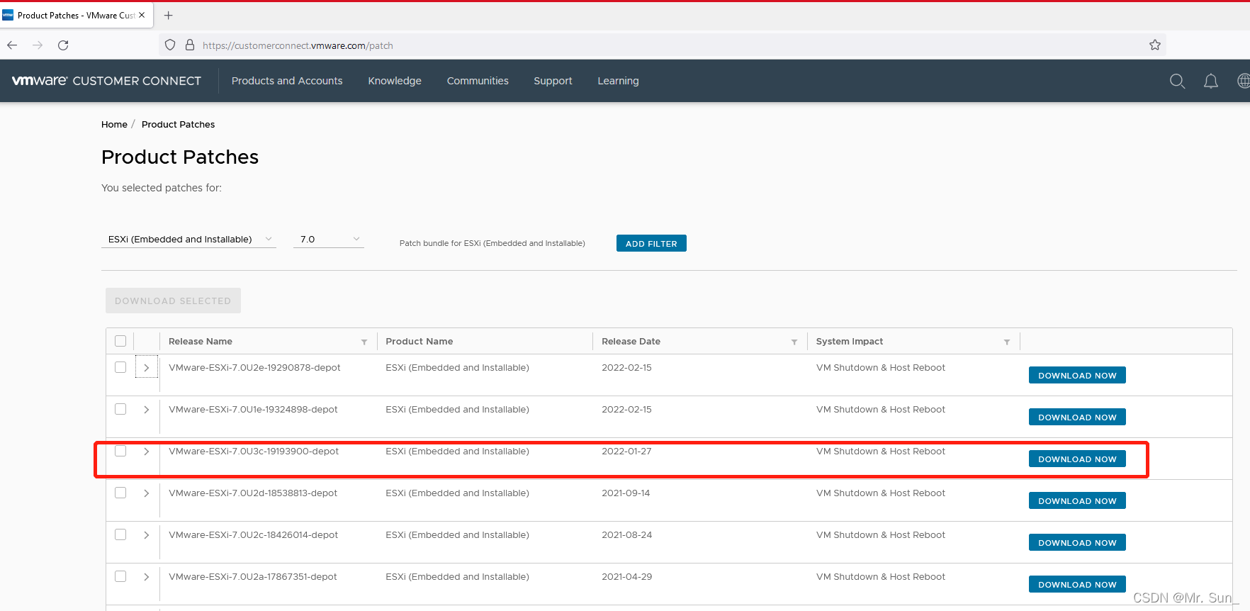1250x611 pixels.
Task: Open the Support menu
Action: coord(553,81)
